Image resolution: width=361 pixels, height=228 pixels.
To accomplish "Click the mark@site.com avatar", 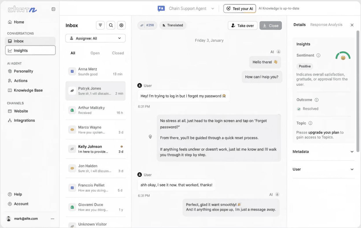I will click(x=9, y=218).
